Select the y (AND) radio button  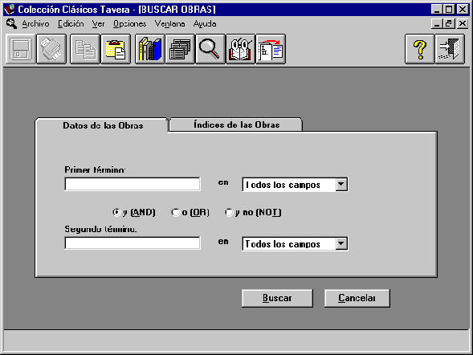[116, 212]
